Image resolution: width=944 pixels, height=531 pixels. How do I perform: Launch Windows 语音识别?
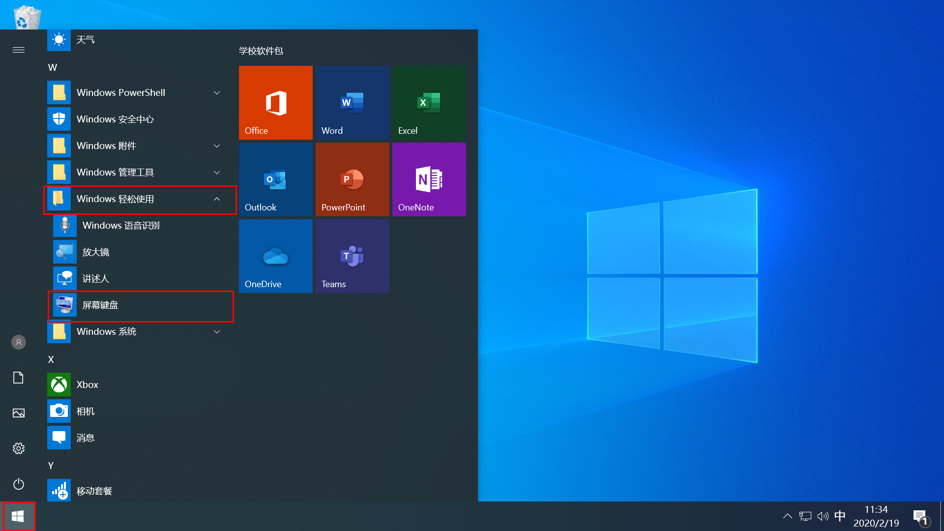click(140, 225)
